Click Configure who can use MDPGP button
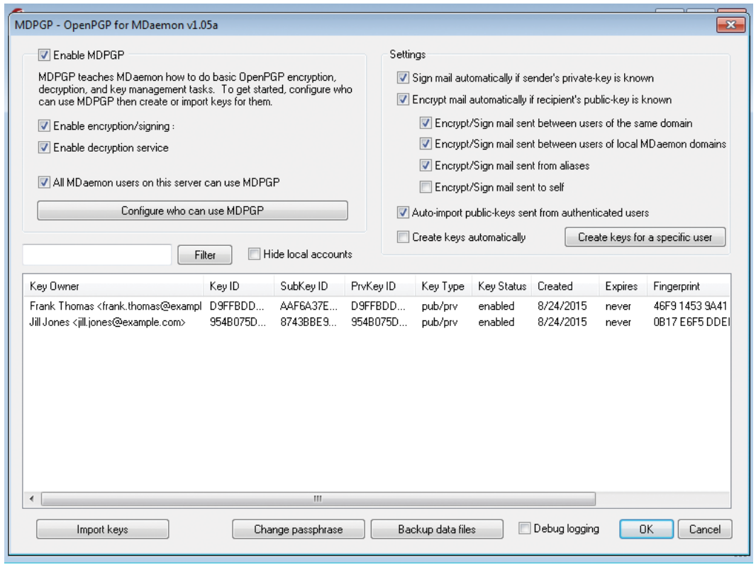Viewport: 756px width, 567px height. [x=192, y=210]
